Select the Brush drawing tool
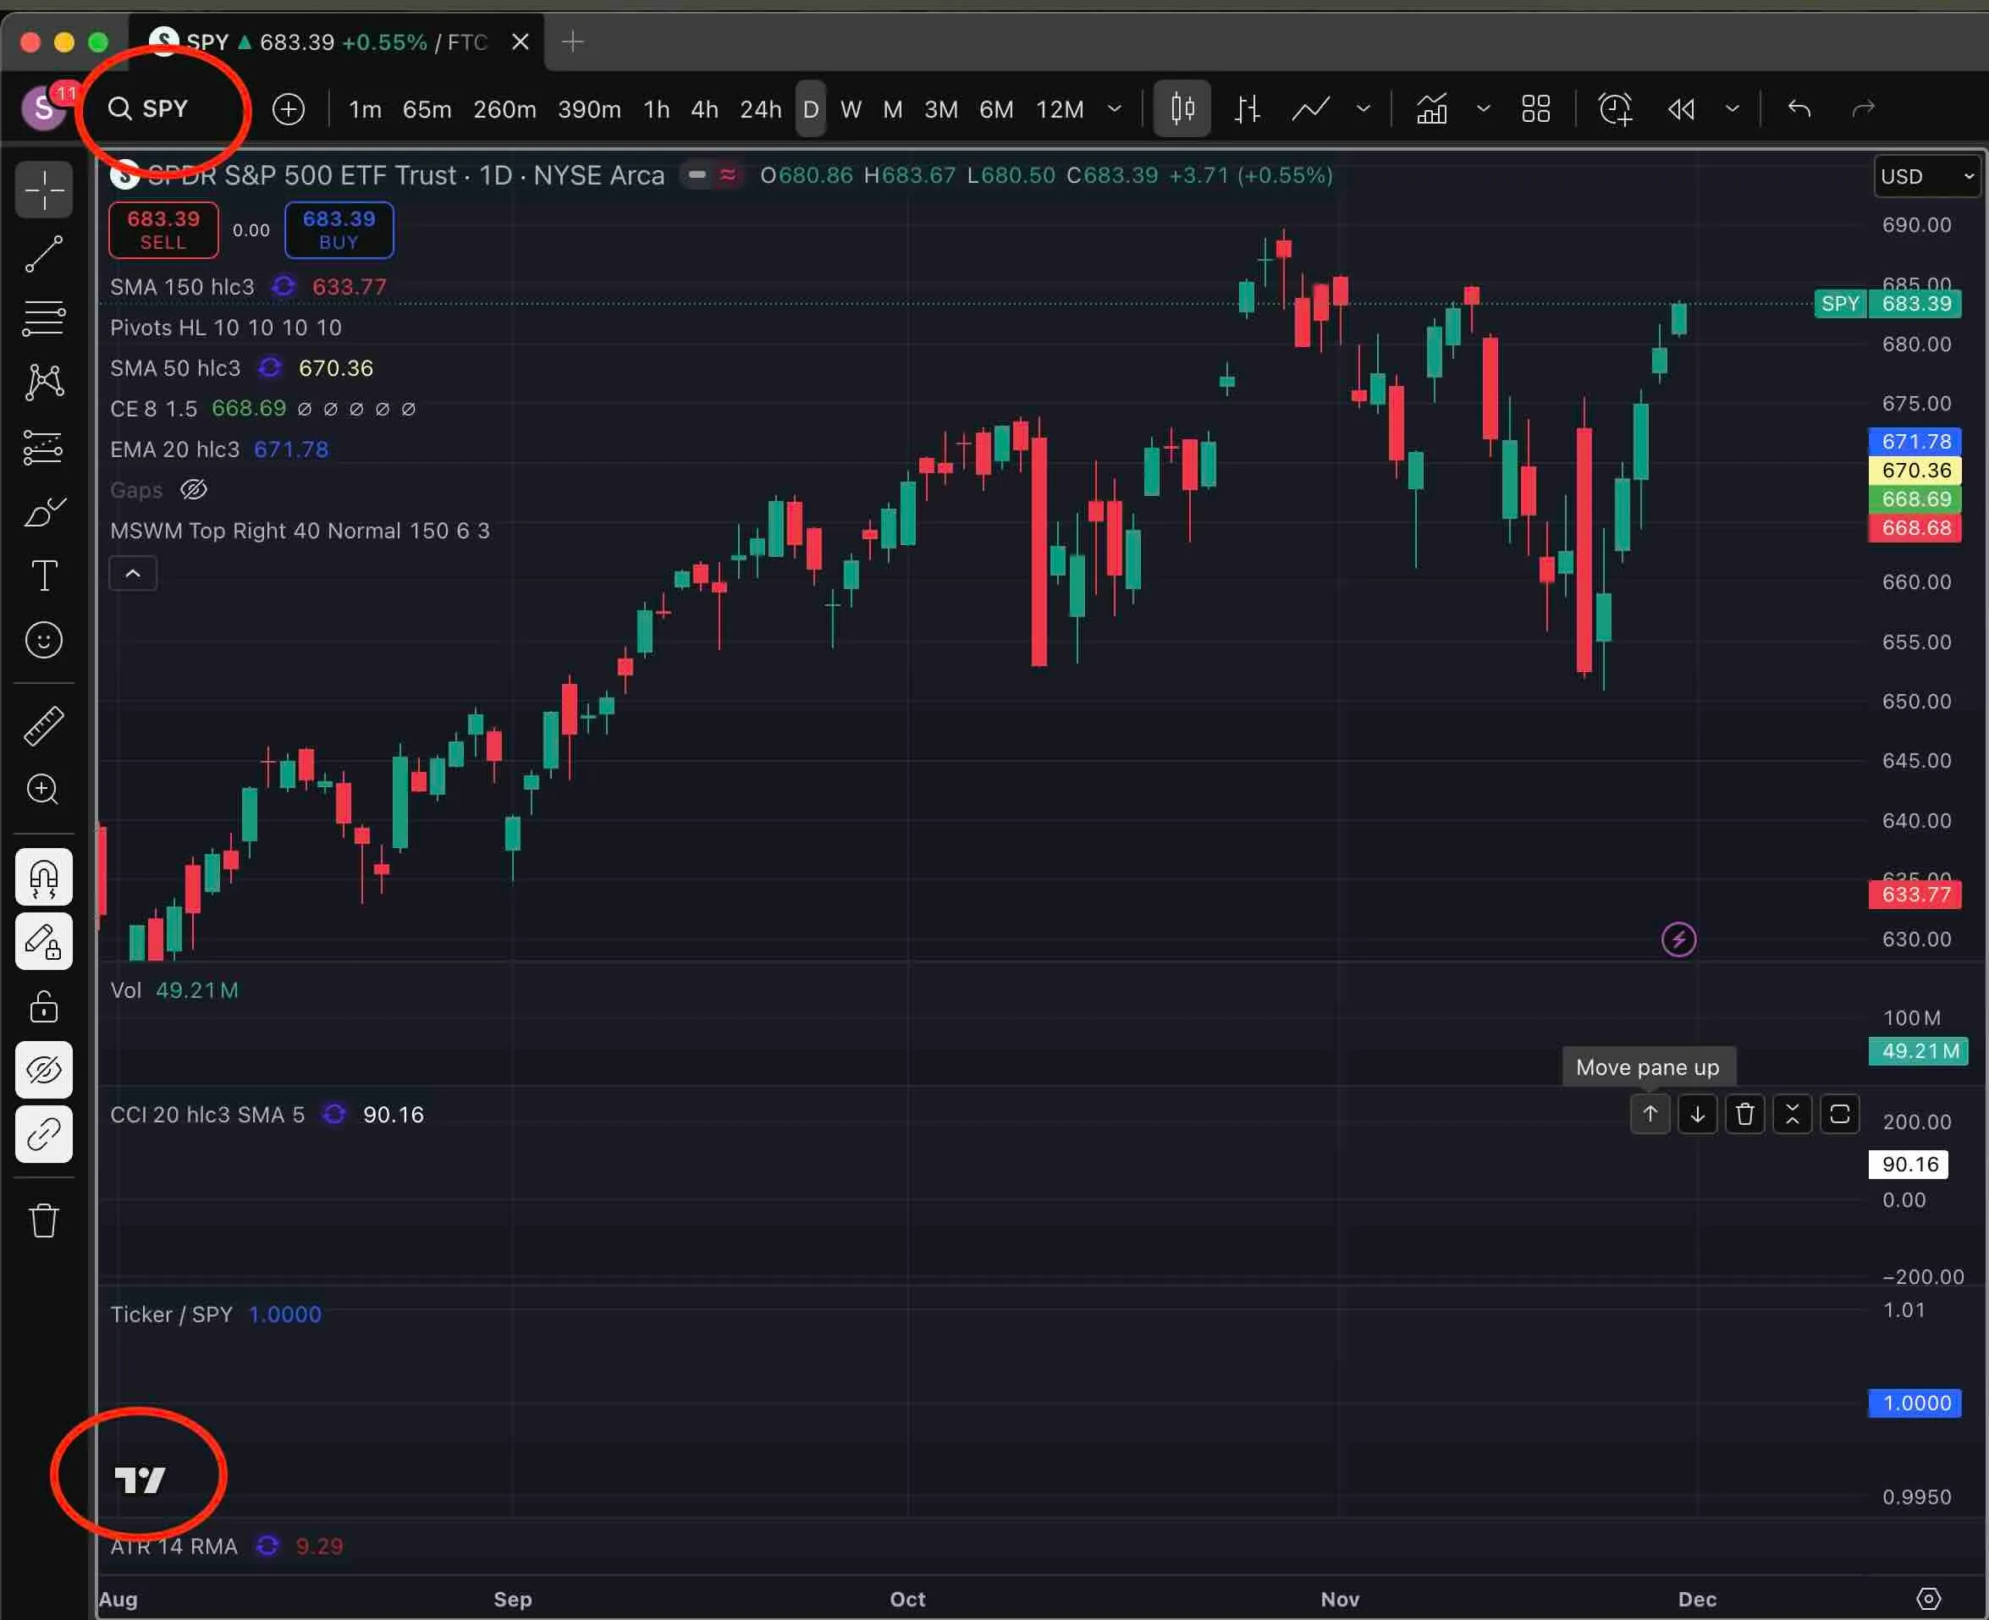The width and height of the screenshot is (1989, 1620). point(43,510)
